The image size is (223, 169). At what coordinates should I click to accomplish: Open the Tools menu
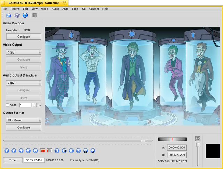75,9
